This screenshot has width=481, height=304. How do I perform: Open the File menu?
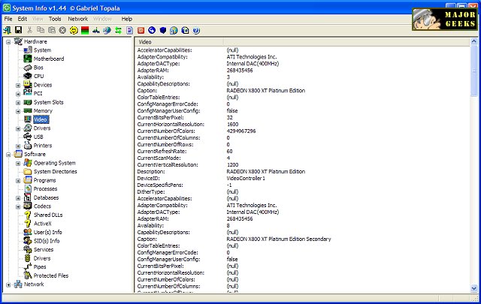(8, 19)
